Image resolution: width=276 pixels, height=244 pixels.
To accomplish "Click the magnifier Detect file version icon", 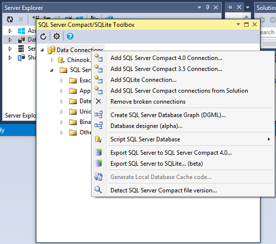I will point(98,190).
